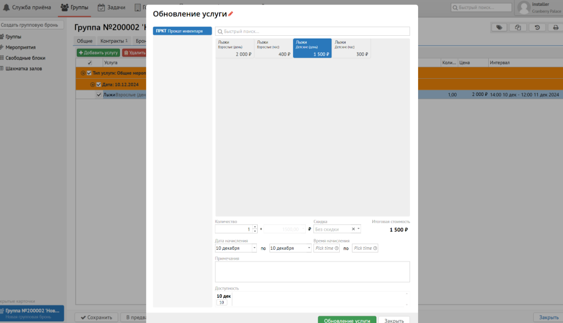563x323 pixels.
Task: Click the printer icon in the group toolbar
Action: [555, 27]
